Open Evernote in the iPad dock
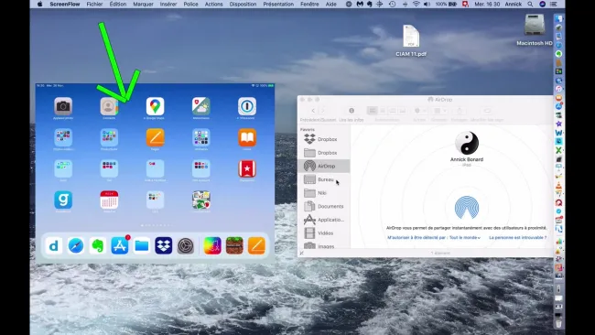This screenshot has width=595, height=335. 98,246
